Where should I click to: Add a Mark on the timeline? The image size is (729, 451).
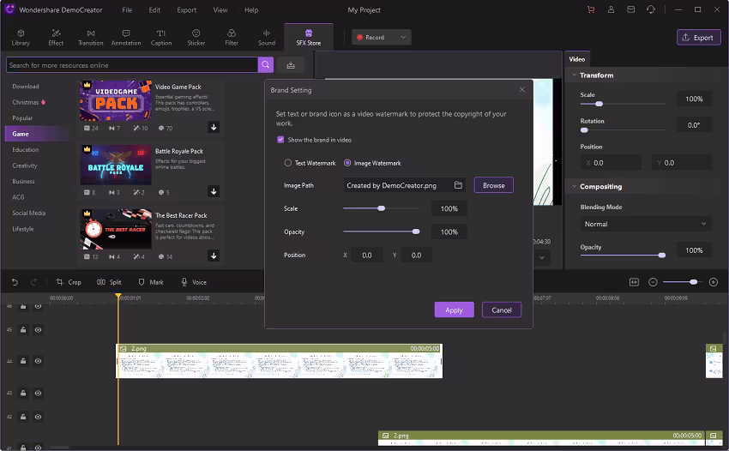coord(151,282)
